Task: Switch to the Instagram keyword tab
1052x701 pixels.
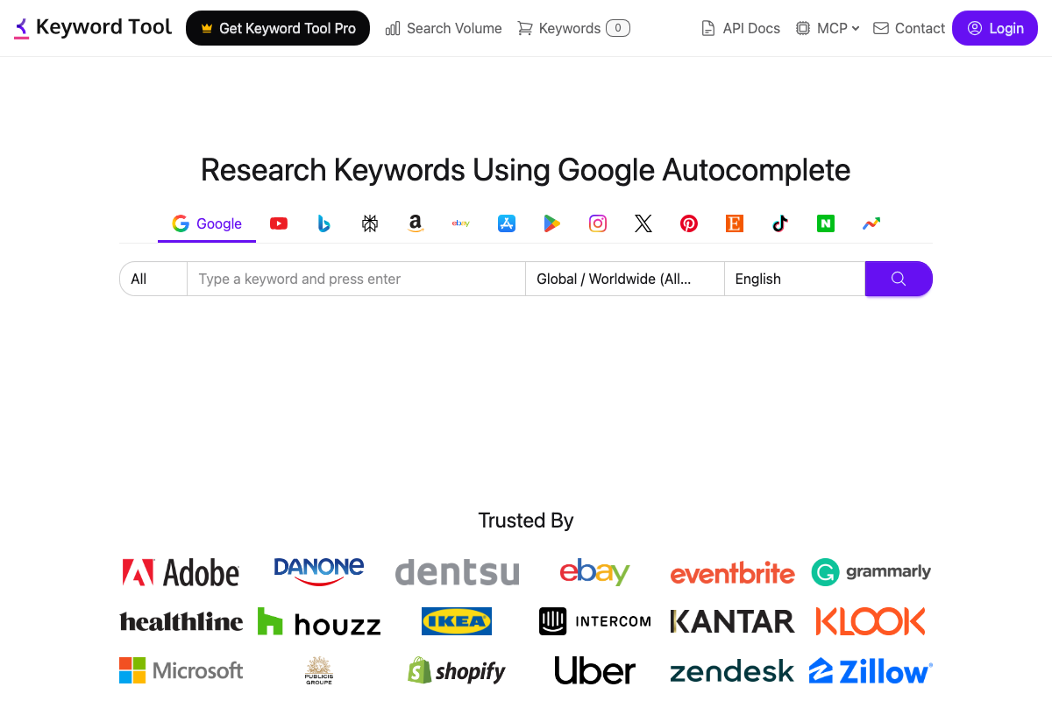Action: click(598, 223)
